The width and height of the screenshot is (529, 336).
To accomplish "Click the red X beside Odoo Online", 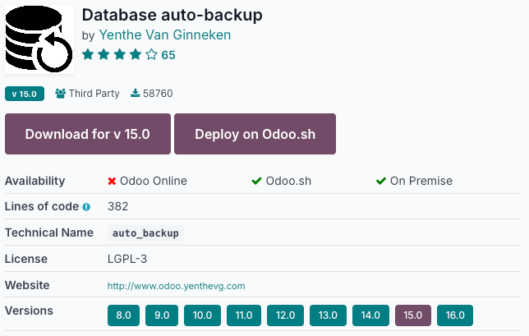I will [112, 182].
